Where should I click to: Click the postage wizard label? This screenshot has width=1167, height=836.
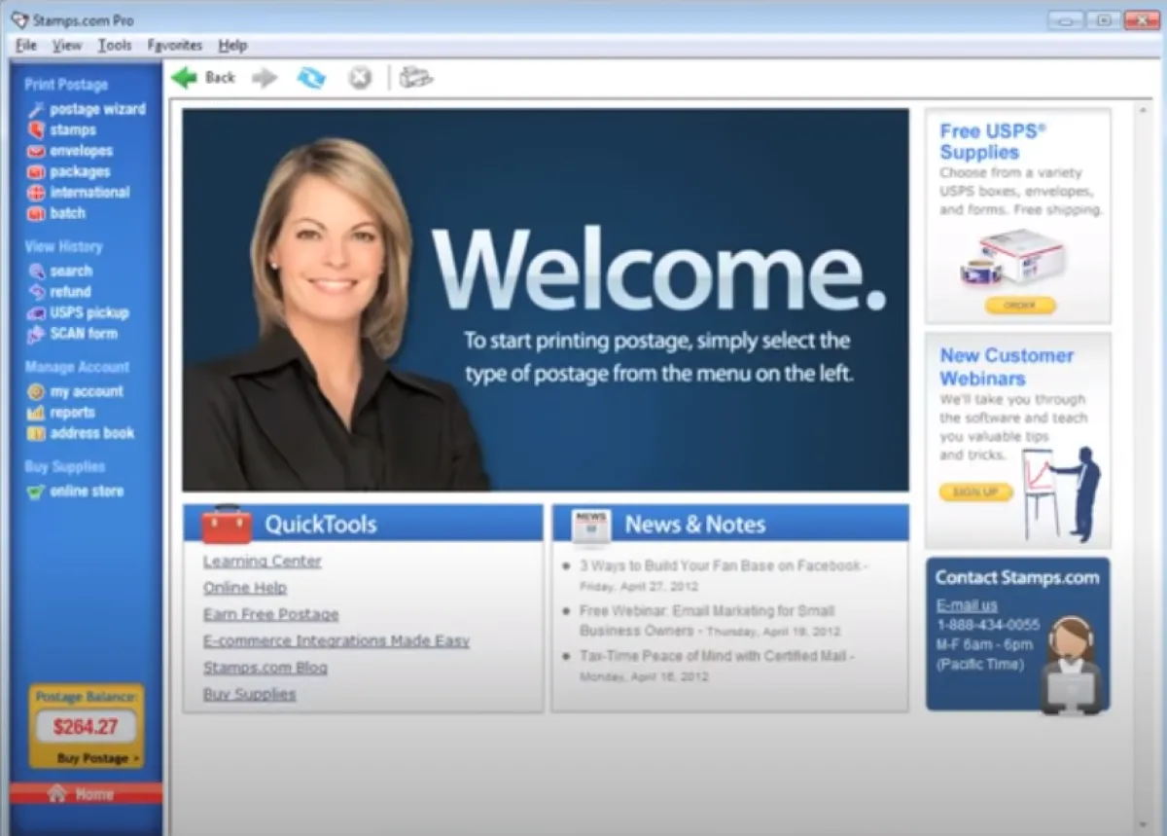pyautogui.click(x=97, y=109)
